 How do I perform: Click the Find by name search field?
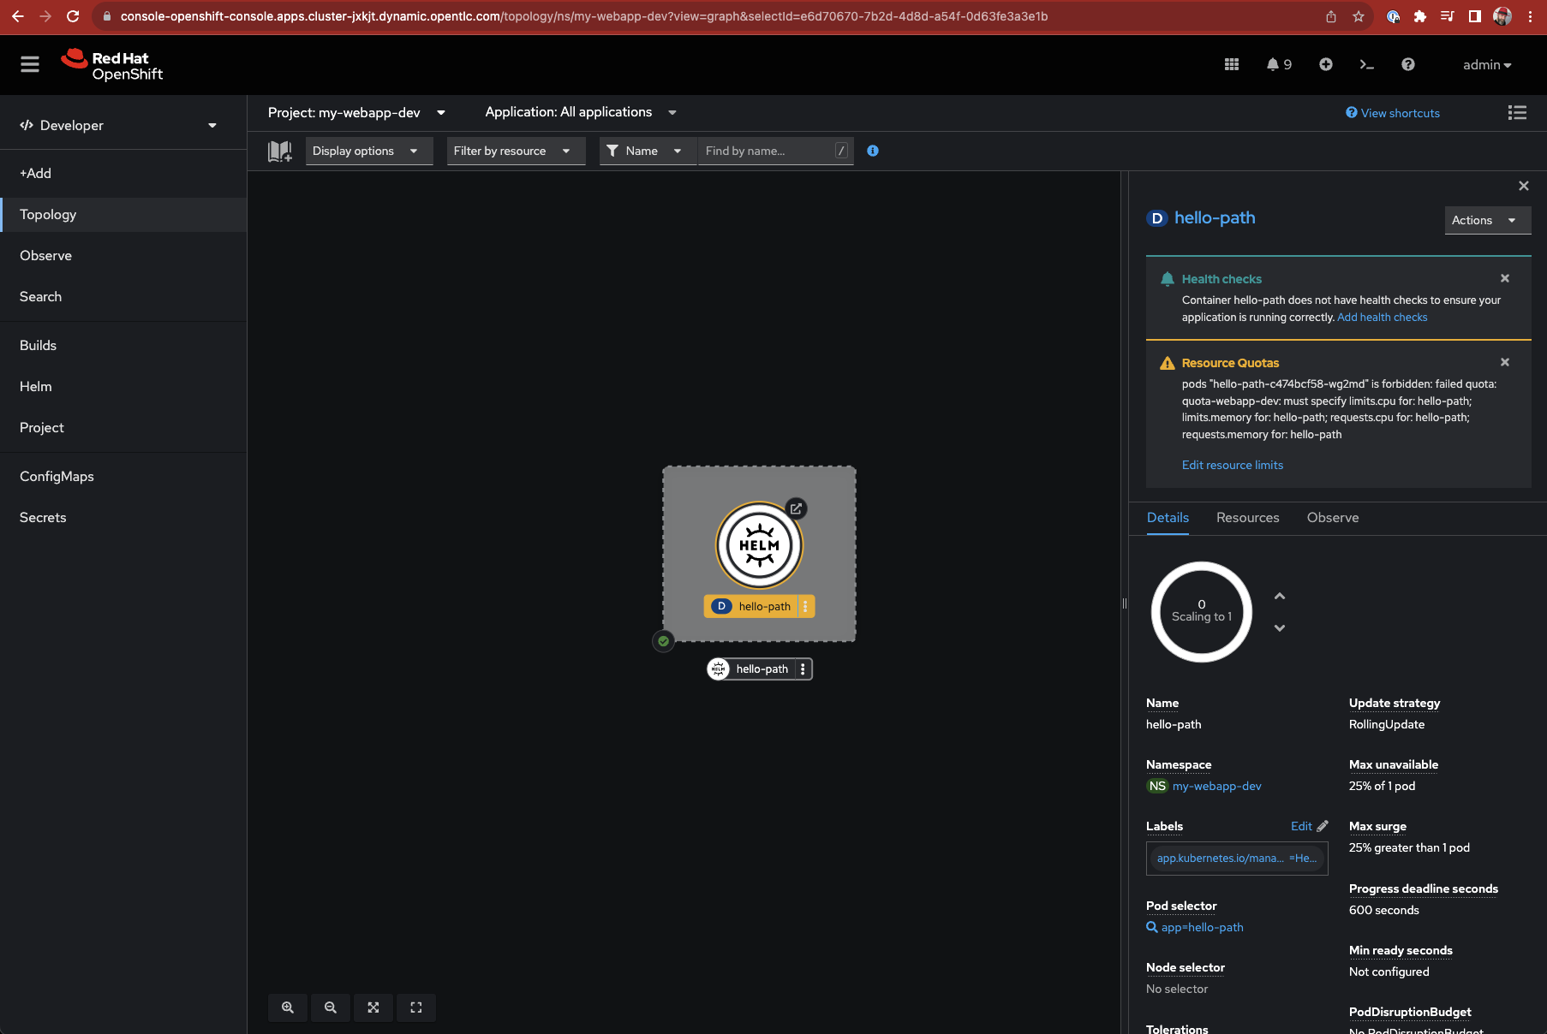767,151
